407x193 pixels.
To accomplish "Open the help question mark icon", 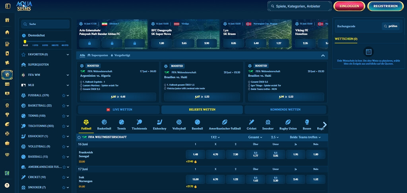I will point(7,185).
